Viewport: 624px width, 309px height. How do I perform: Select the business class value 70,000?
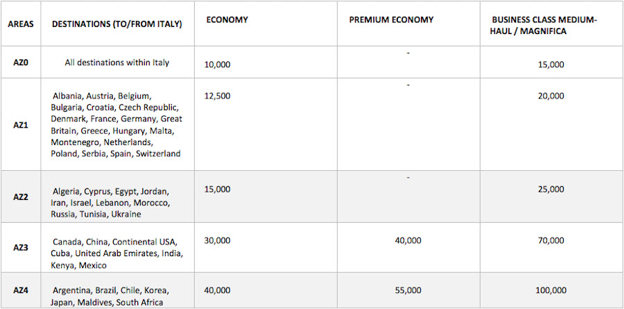tap(551, 240)
